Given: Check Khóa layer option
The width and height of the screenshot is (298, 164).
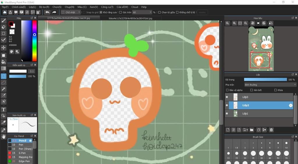Looking at the screenshot, I should pos(276,90).
